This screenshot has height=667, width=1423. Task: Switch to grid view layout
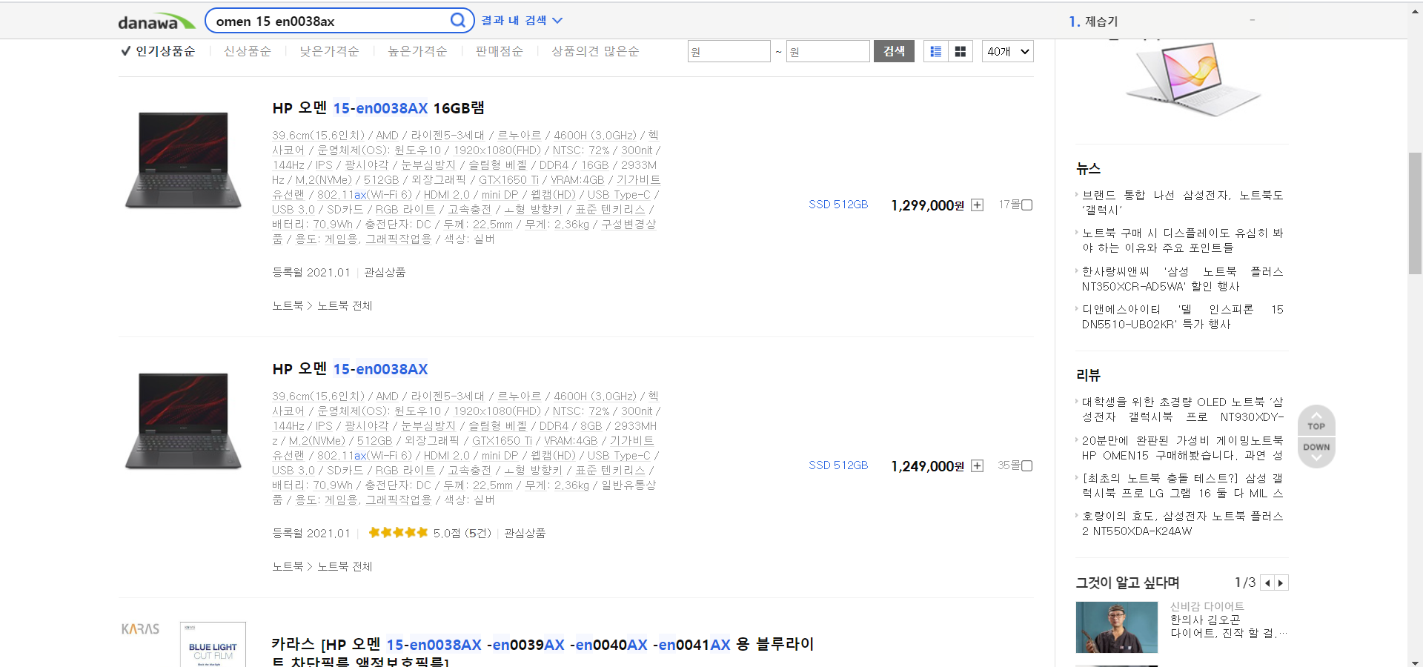point(961,51)
